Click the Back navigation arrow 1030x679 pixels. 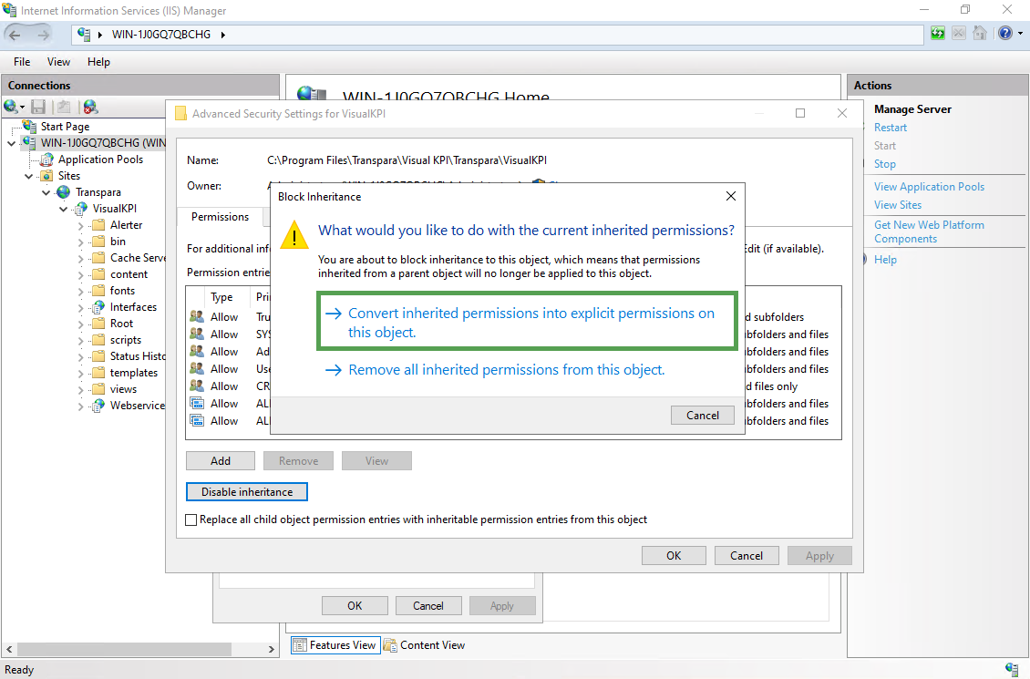pos(15,35)
